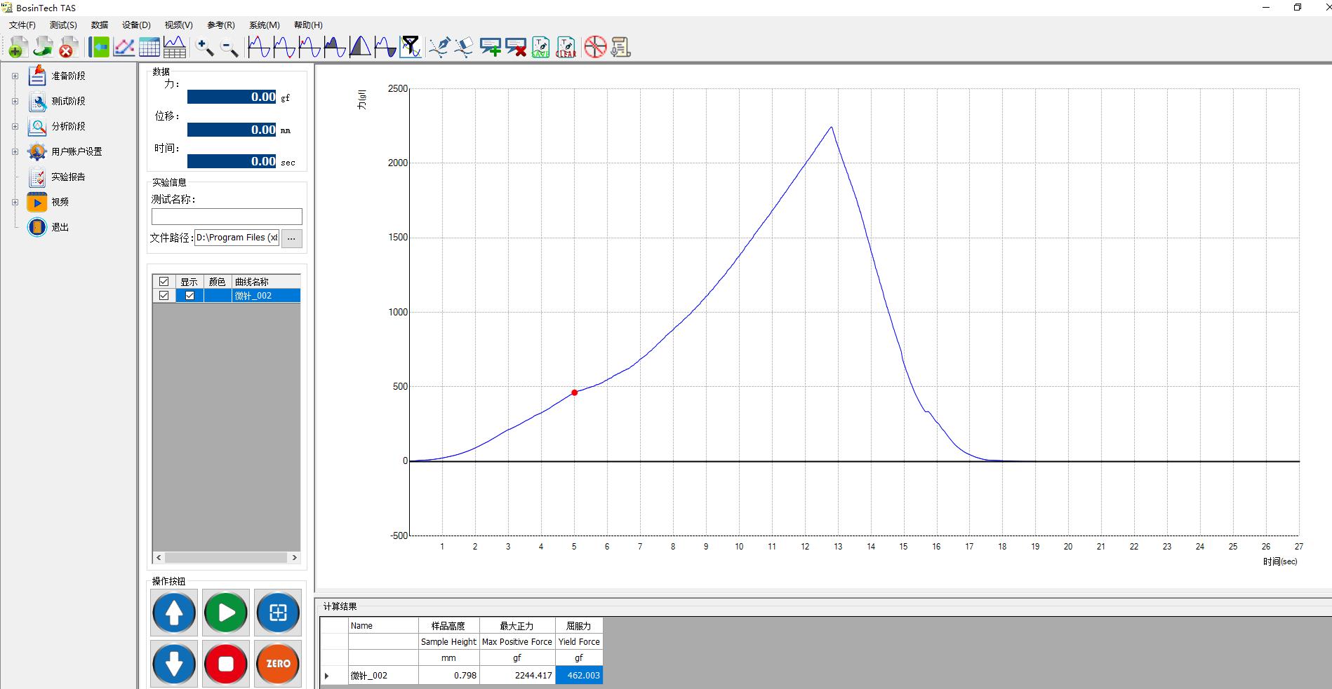Select the curve eraser tool
Image resolution: width=1332 pixels, height=689 pixels.
pos(465,47)
